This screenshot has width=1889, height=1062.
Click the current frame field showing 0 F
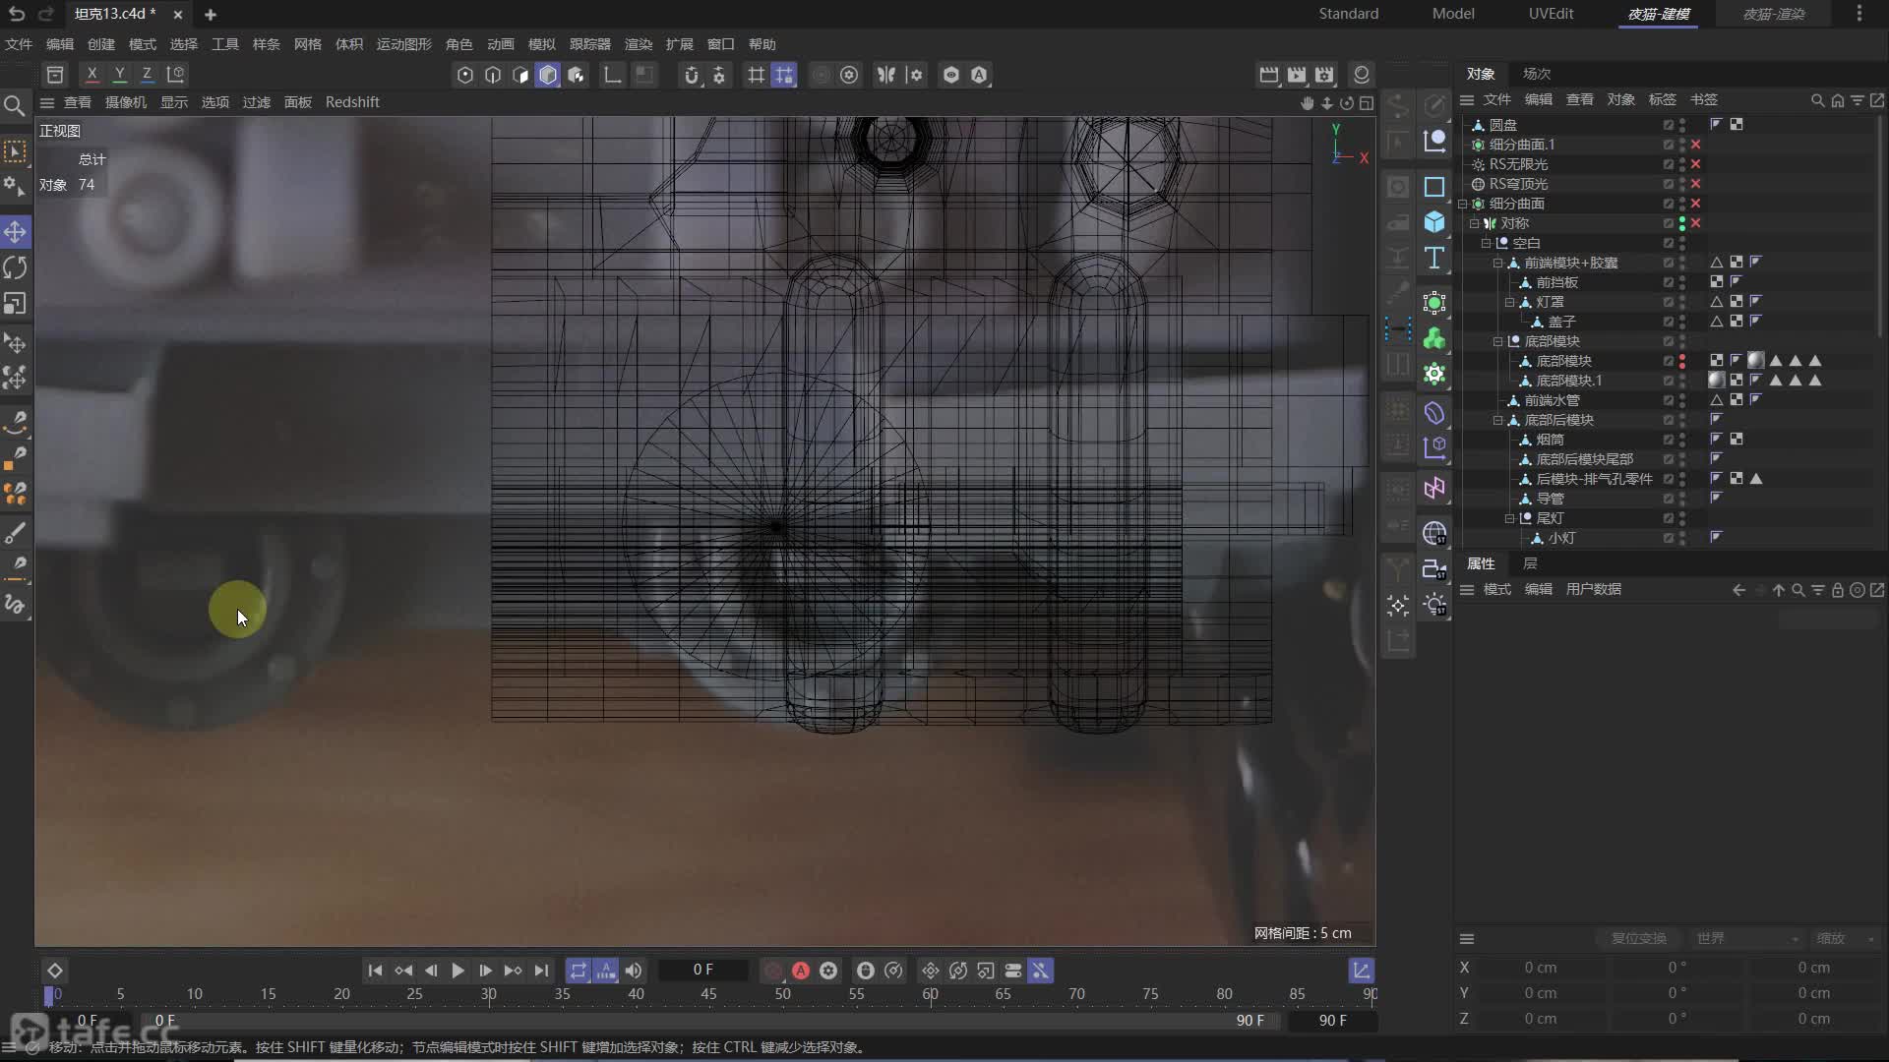702,970
